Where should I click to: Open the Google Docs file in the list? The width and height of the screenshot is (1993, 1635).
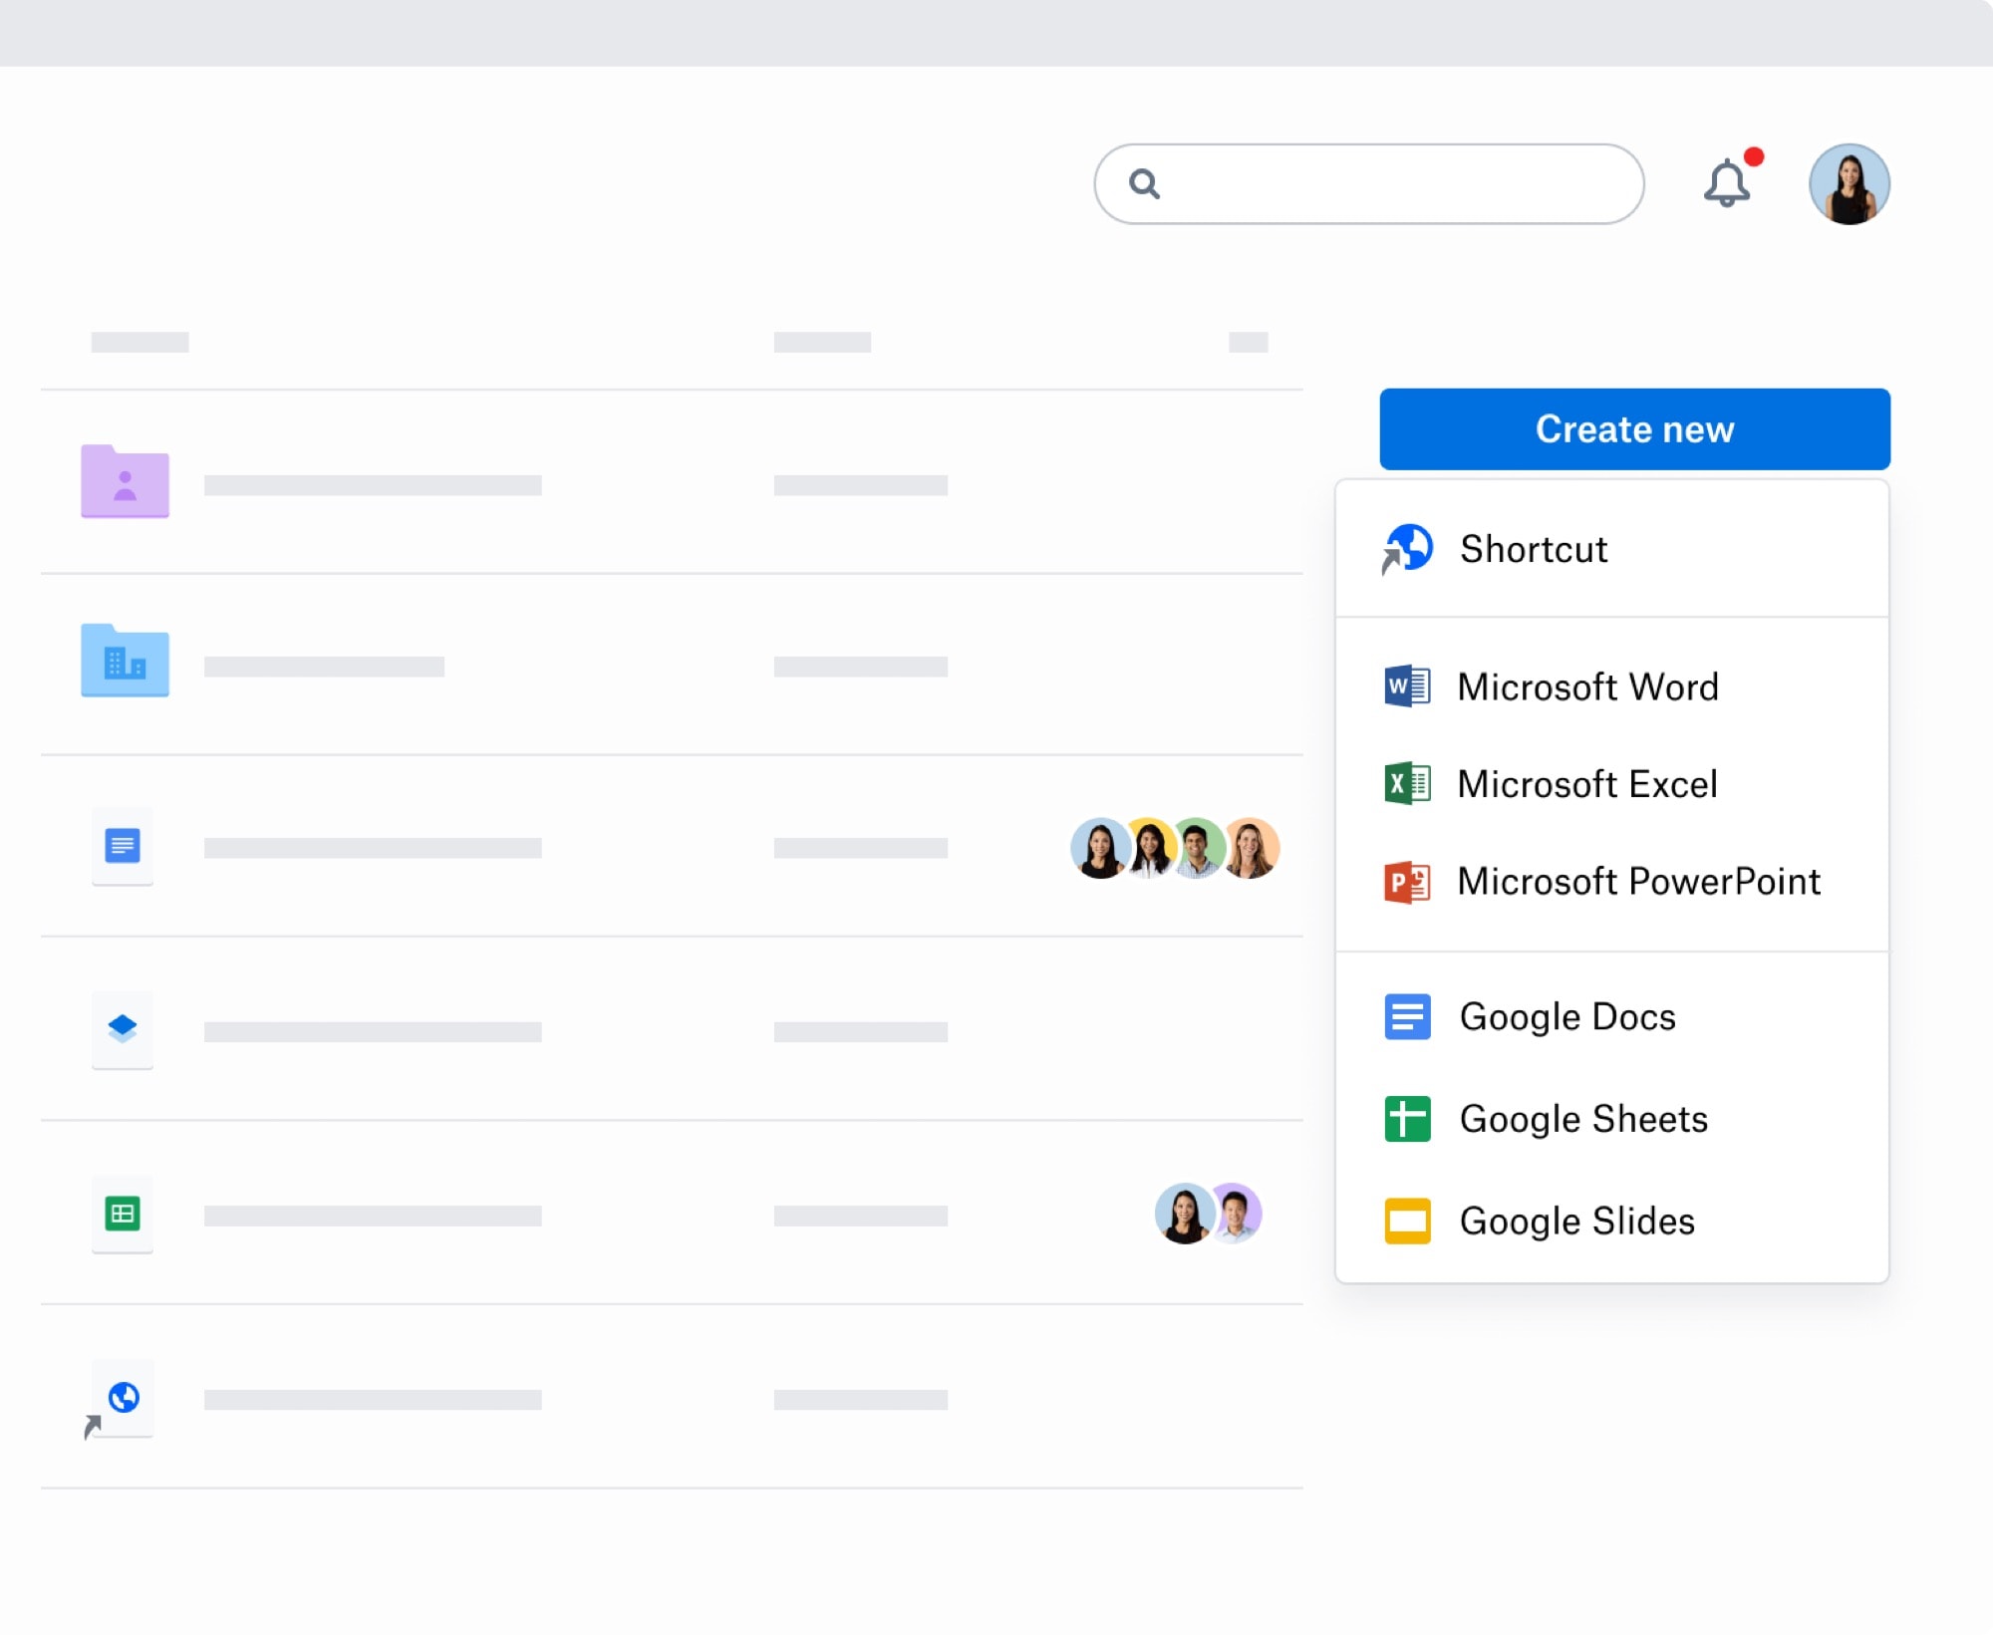(123, 848)
